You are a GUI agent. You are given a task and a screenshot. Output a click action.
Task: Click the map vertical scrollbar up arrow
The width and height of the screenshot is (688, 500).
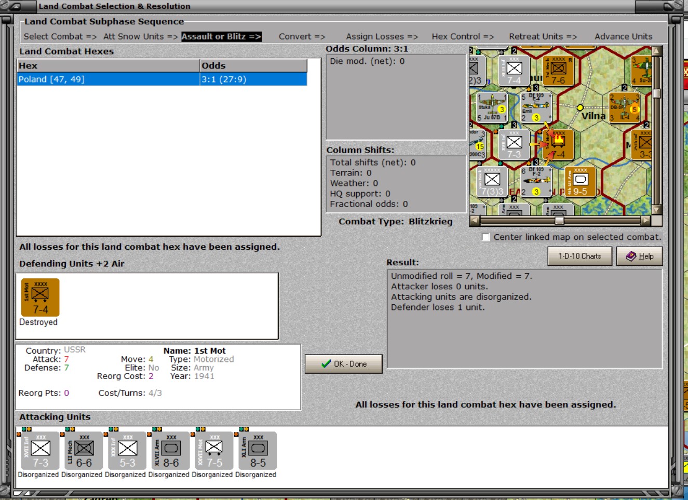[x=657, y=51]
